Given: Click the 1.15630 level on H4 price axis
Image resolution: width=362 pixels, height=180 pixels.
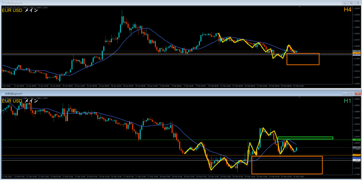Looking at the screenshot, I should tap(357, 83).
